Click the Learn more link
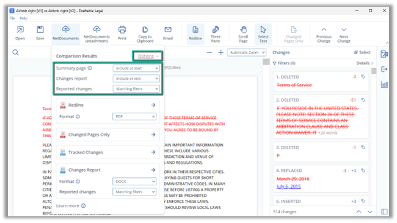Screen dimensions: 397x223 pos(68,206)
